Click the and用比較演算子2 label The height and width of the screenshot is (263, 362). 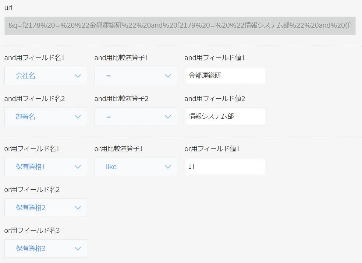(x=121, y=98)
